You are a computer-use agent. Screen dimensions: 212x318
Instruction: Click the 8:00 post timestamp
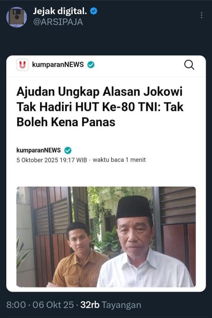point(16,305)
